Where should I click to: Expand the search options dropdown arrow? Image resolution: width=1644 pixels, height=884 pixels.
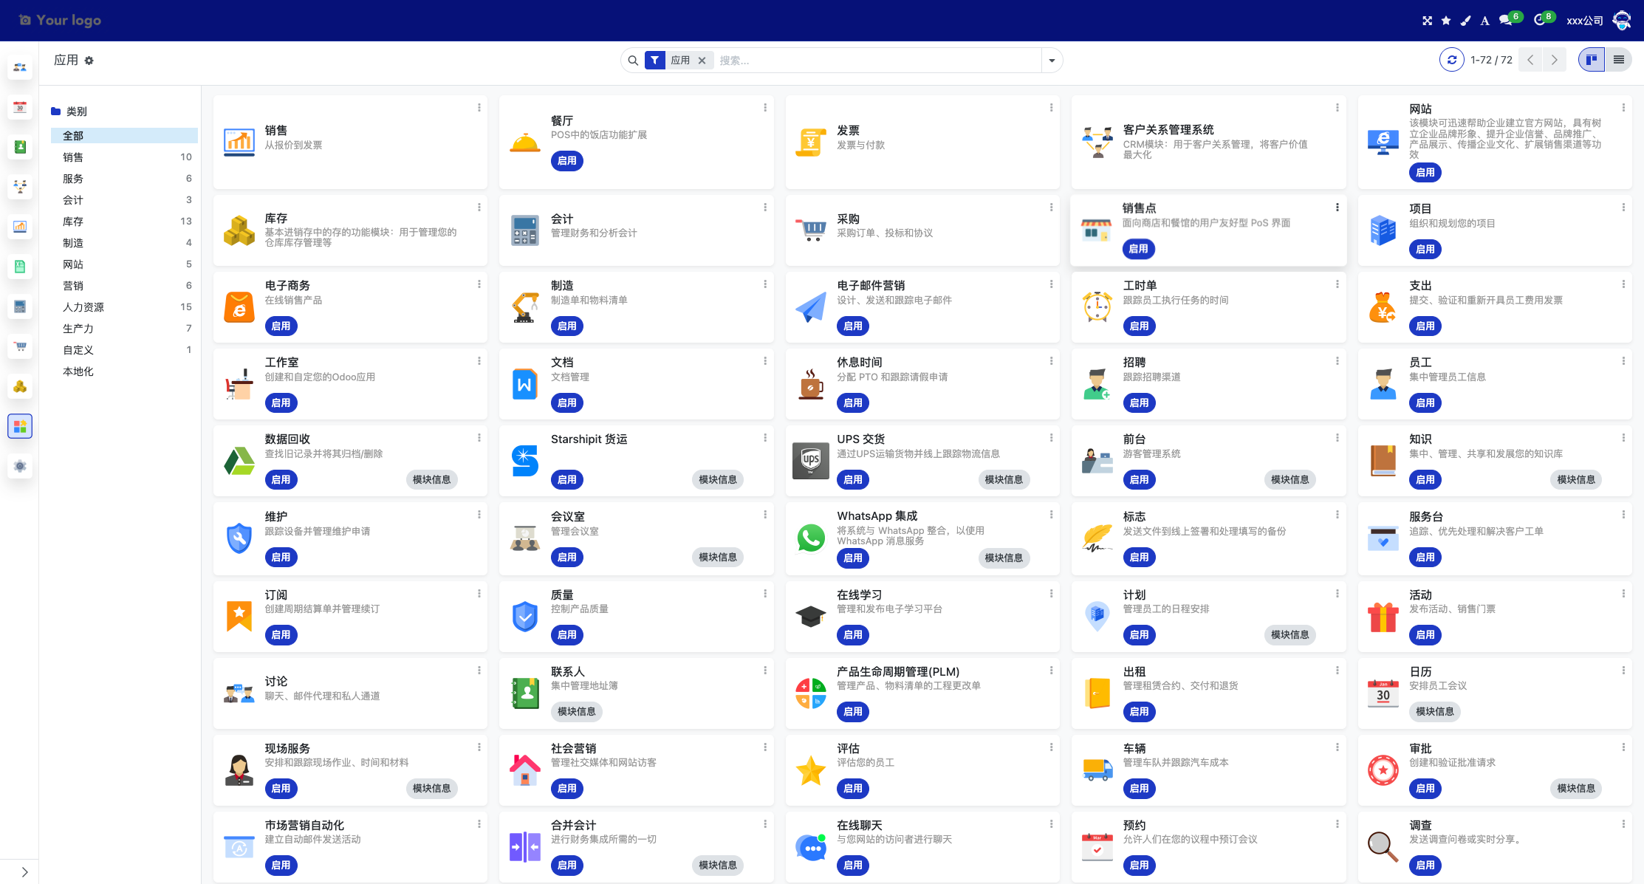1052,61
